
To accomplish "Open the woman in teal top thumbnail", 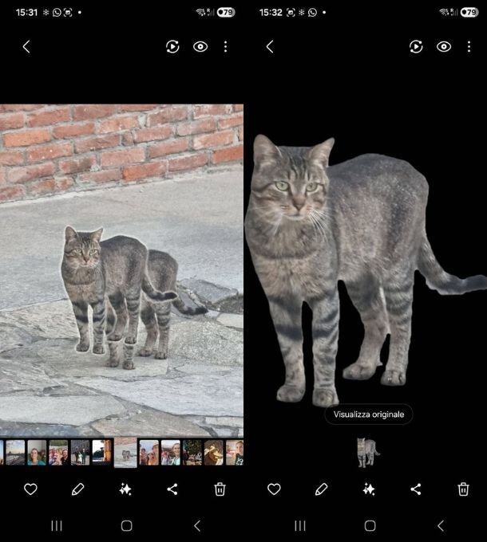I will pyautogui.click(x=37, y=453).
